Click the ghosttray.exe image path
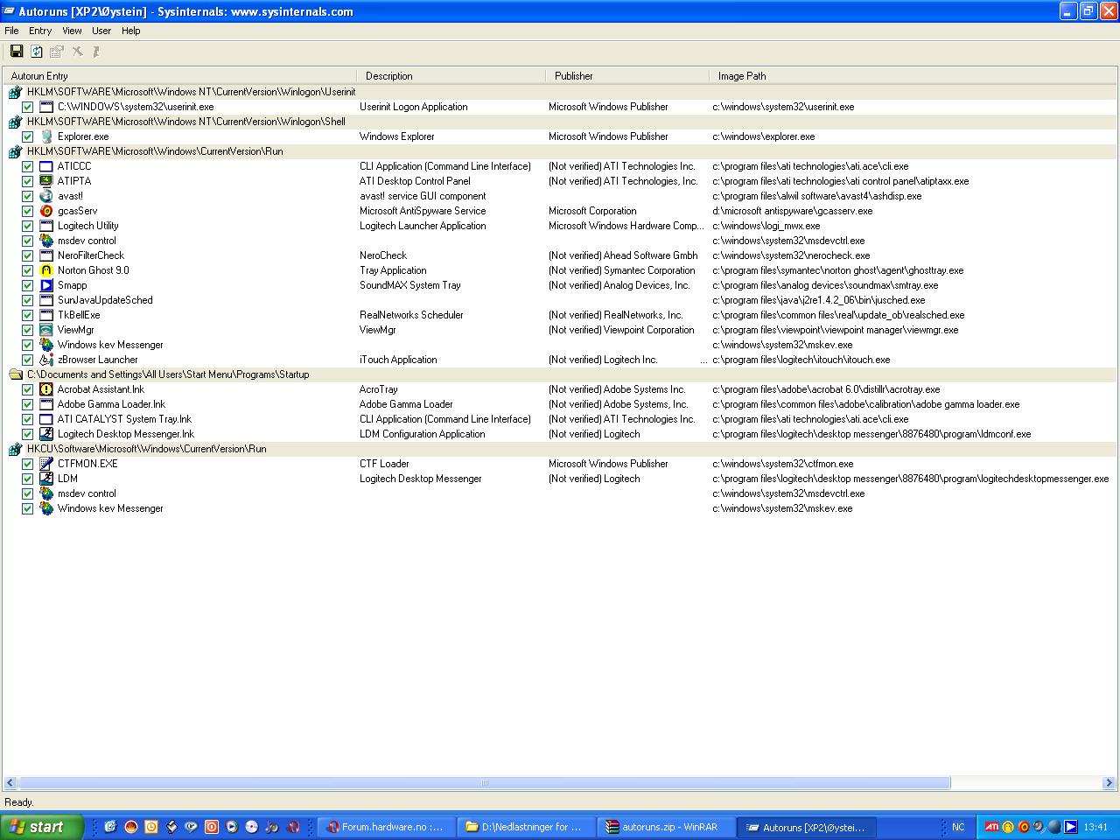 837,270
